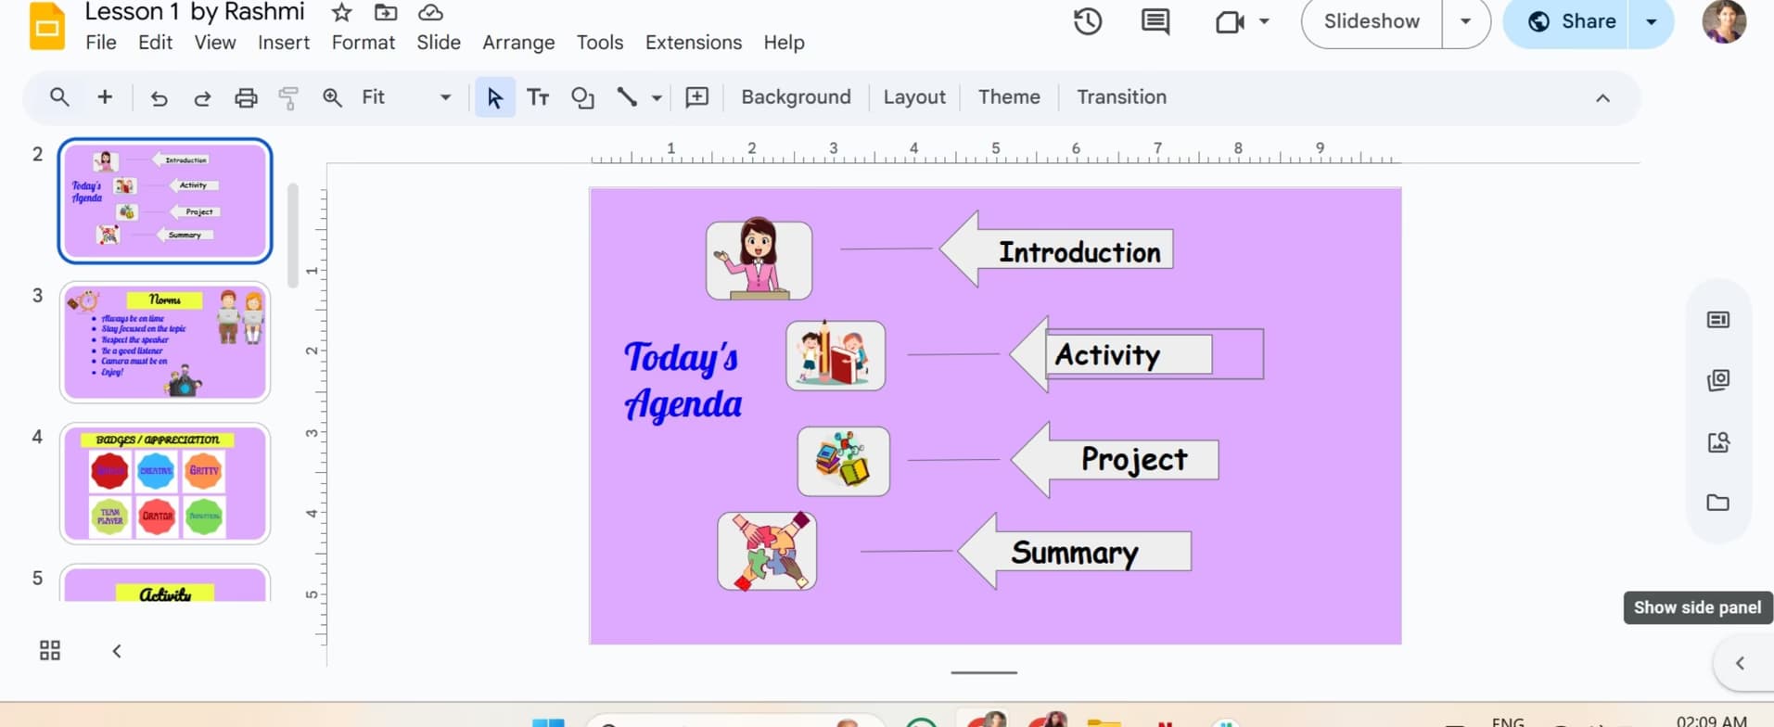Open video call options dropdown arrow
Image resolution: width=1774 pixels, height=727 pixels.
click(x=1264, y=21)
